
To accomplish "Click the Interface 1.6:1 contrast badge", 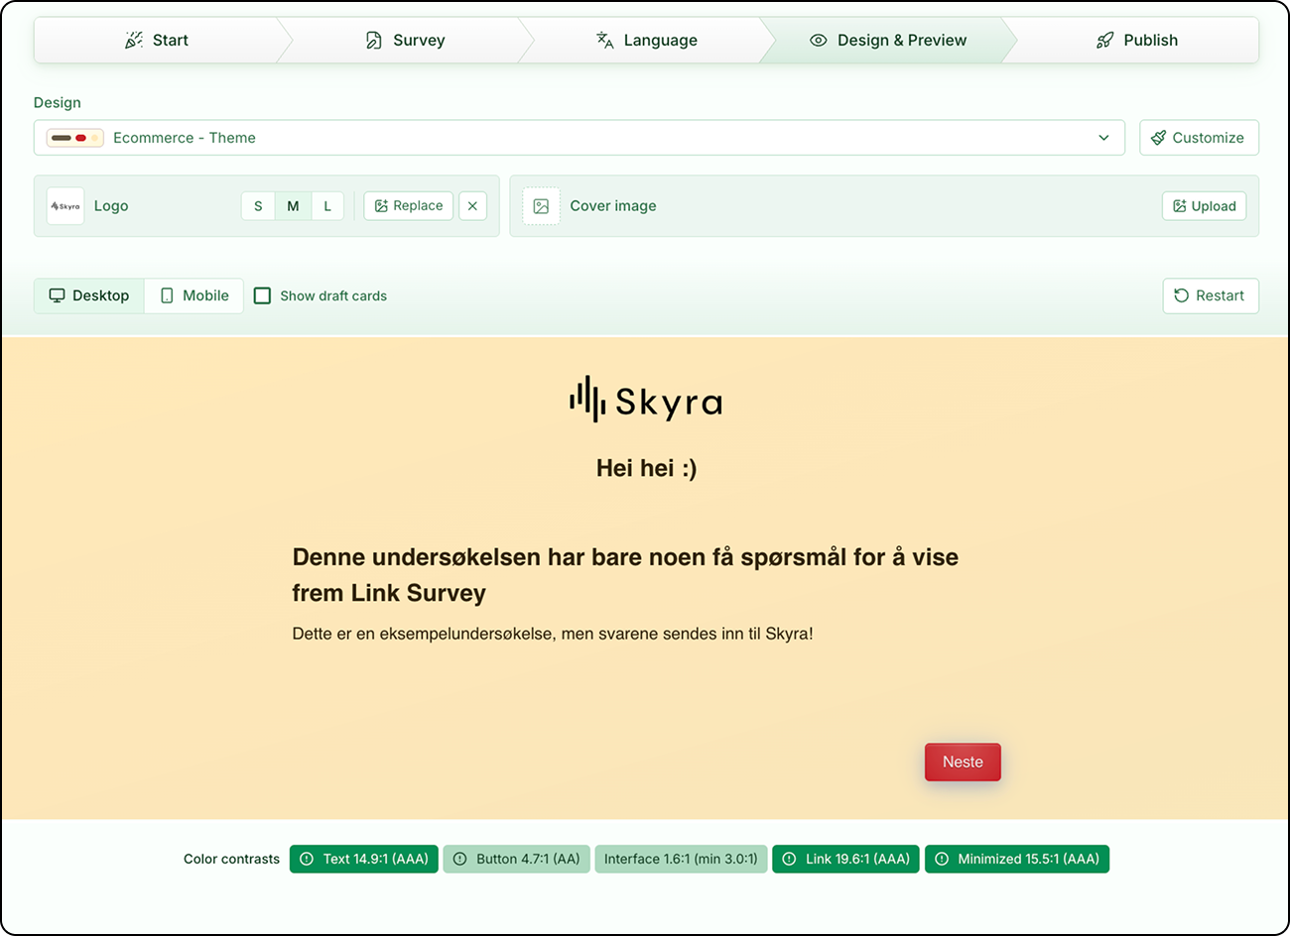I will tap(681, 859).
